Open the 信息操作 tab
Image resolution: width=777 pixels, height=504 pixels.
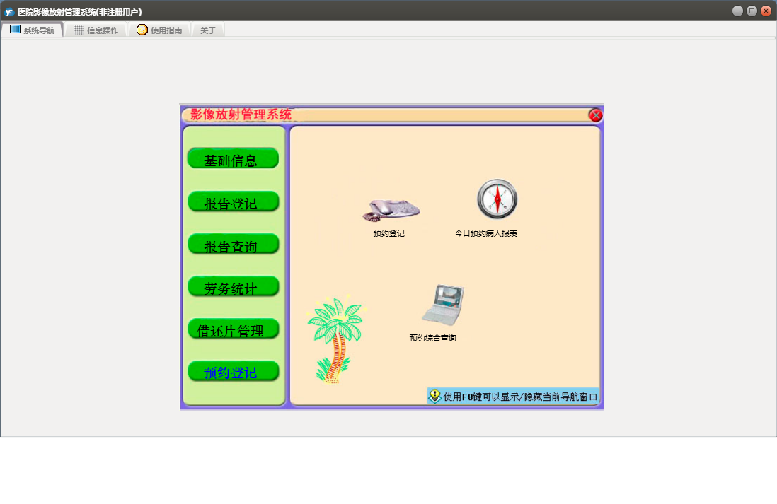click(96, 30)
